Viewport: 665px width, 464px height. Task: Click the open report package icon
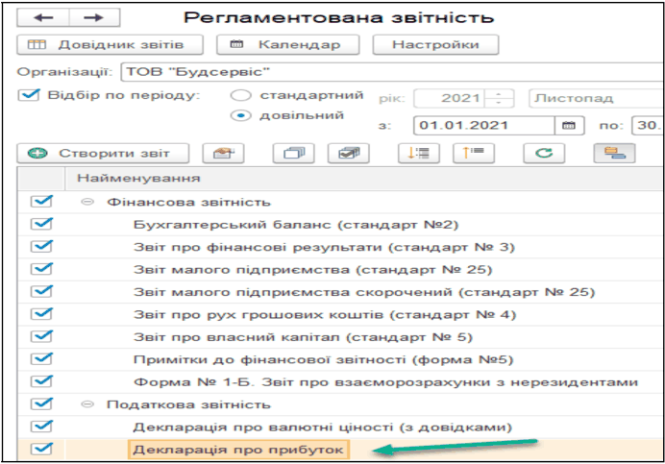224,153
